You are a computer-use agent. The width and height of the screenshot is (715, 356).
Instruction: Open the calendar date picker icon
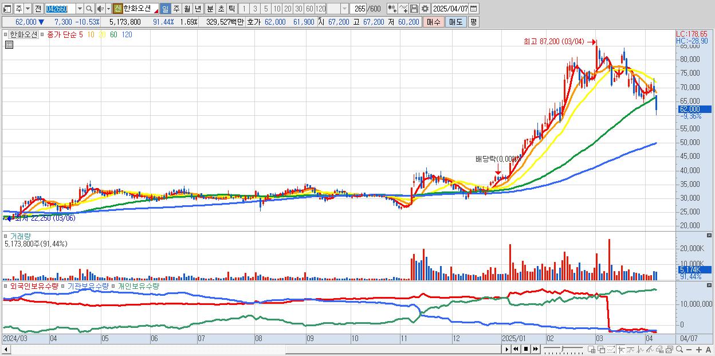click(474, 9)
